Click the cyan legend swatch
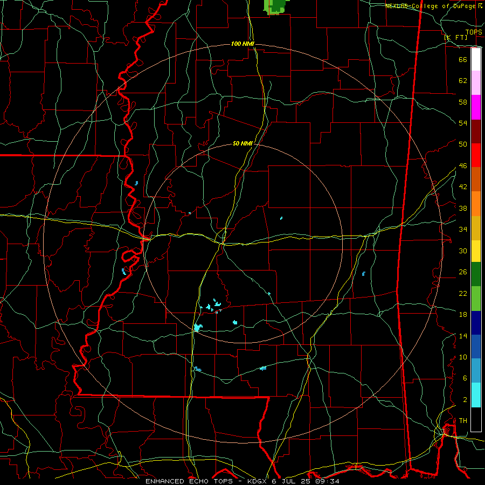Screen dimensions: 485x485 pos(476,395)
